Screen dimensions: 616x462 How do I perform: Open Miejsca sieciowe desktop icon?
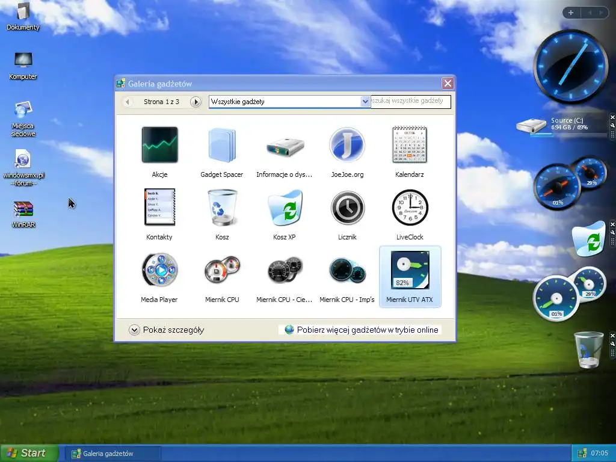pyautogui.click(x=23, y=119)
